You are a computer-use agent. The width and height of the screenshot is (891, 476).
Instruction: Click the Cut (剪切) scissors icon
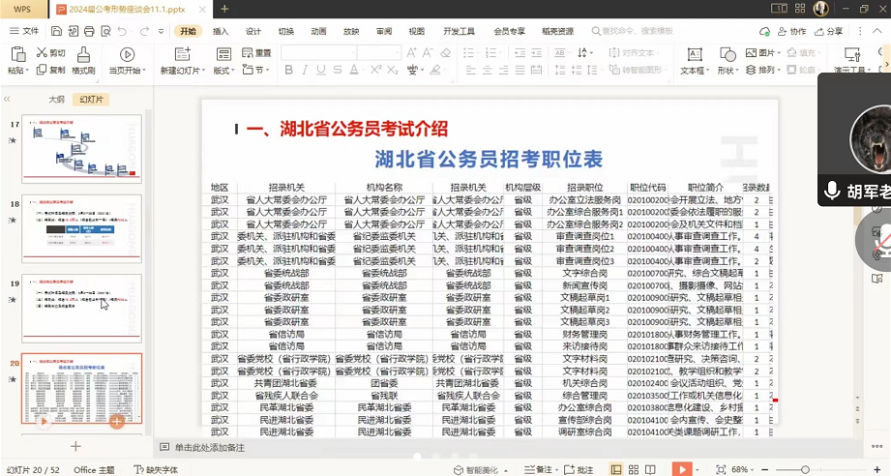click(x=43, y=53)
